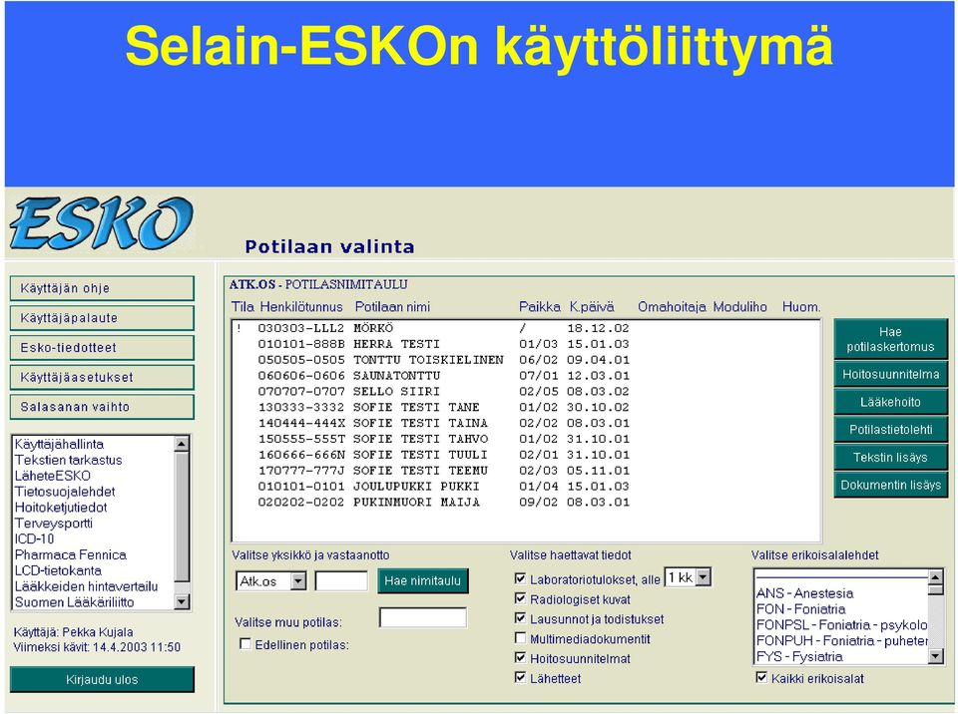Open Käyttäjäpalaute feedback page
The width and height of the screenshot is (958, 714).
tap(102, 318)
